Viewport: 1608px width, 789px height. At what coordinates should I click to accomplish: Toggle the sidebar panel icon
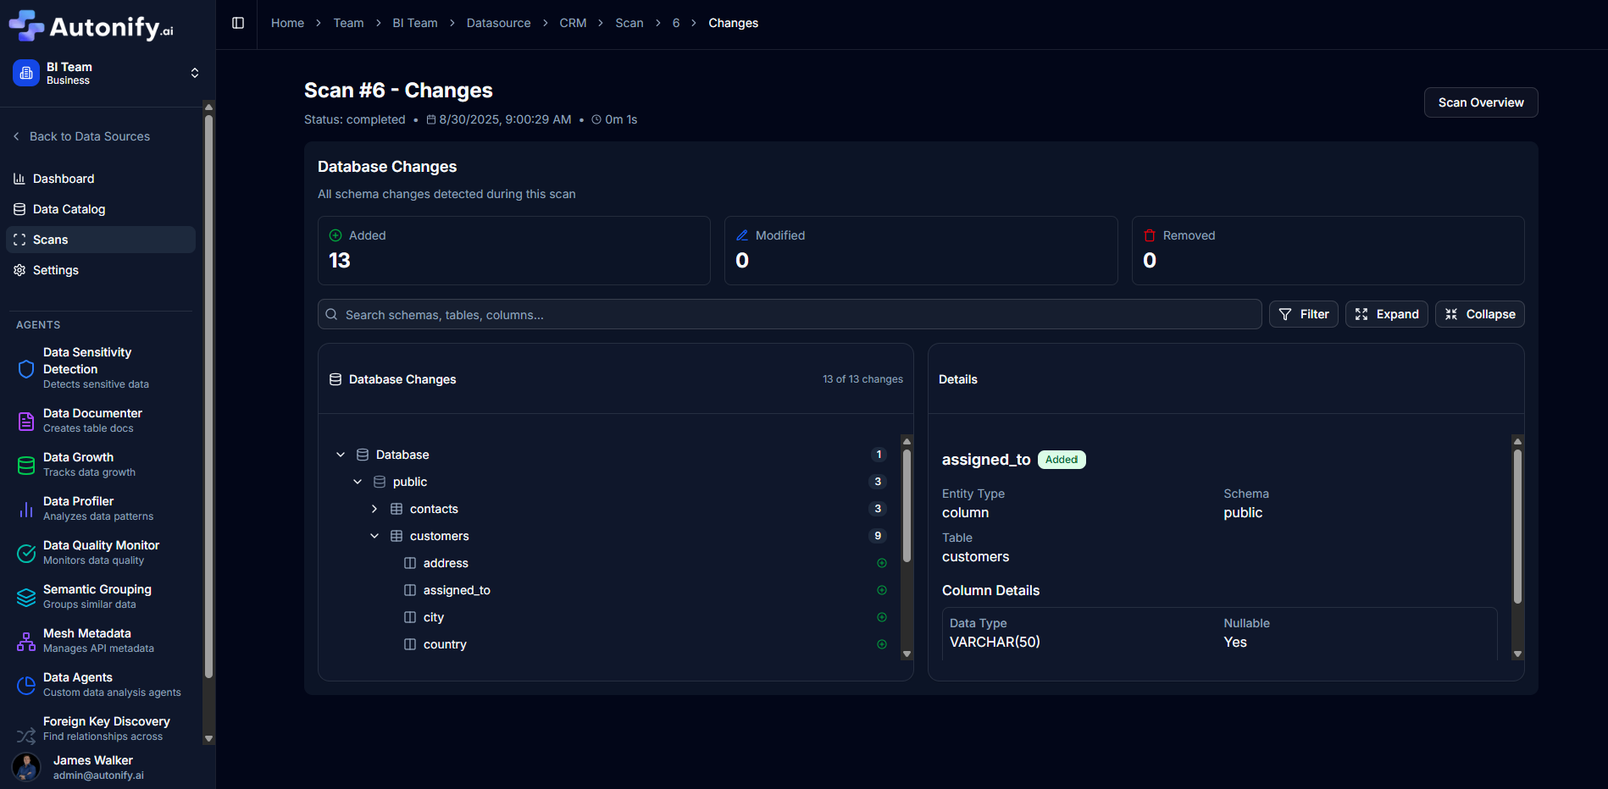(238, 23)
